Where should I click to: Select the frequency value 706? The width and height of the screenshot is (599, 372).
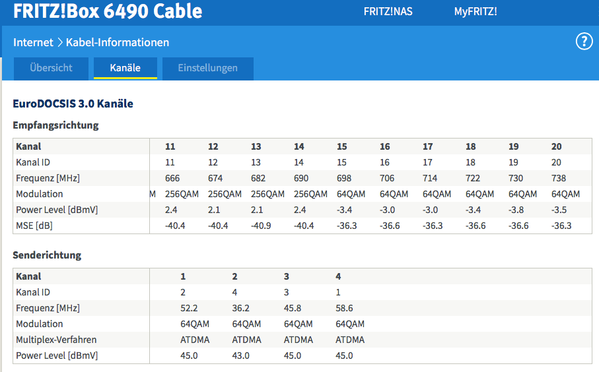coord(386,178)
